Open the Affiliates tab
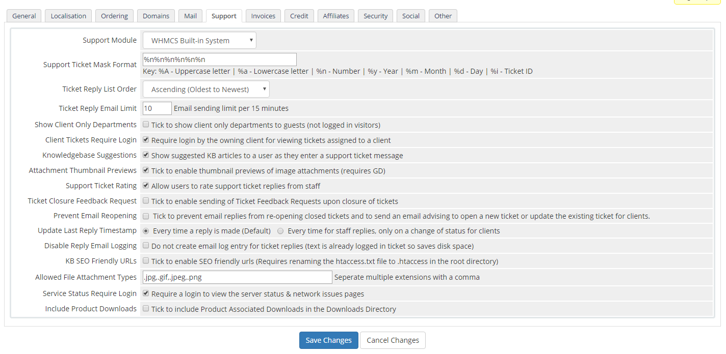Screen dimensions: 726x354 point(336,16)
